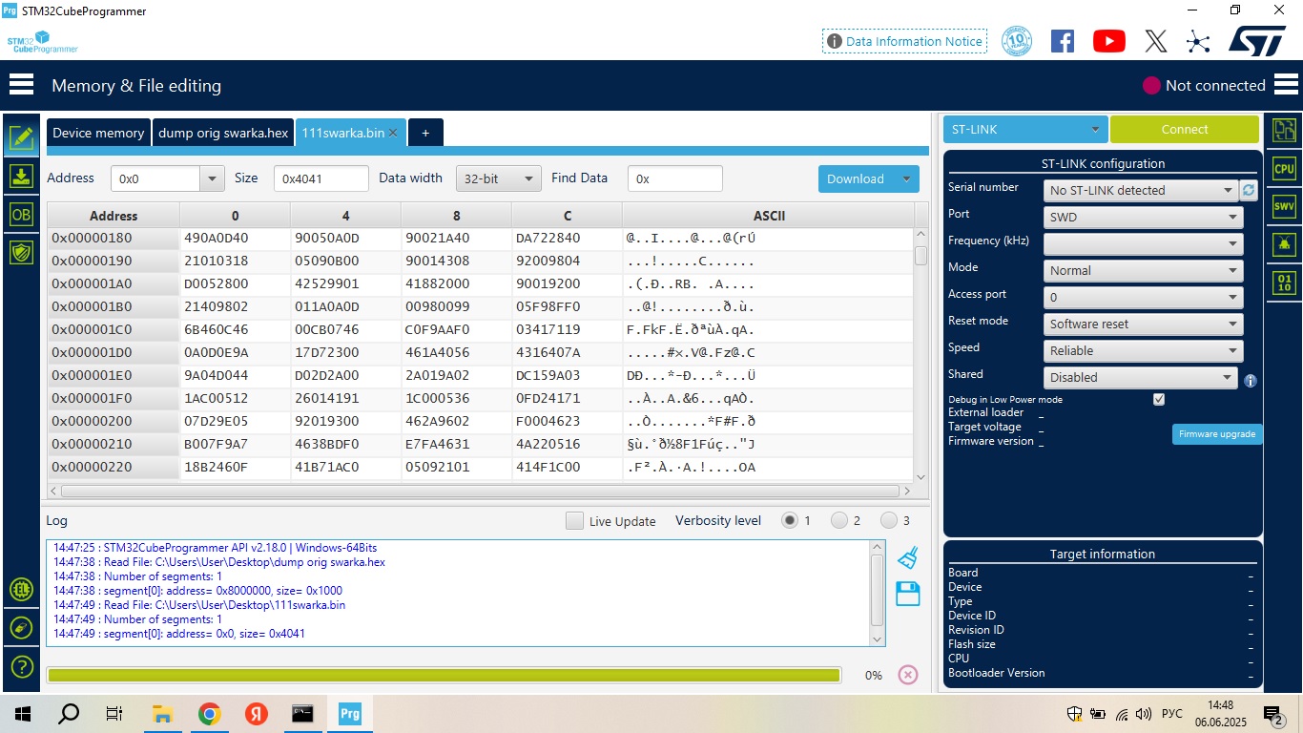This screenshot has height=733, width=1303.
Task: Open the ST-LINK interface dropdown
Action: click(1025, 129)
